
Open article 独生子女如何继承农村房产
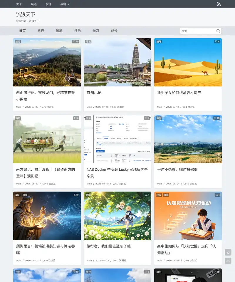[x=179, y=93]
